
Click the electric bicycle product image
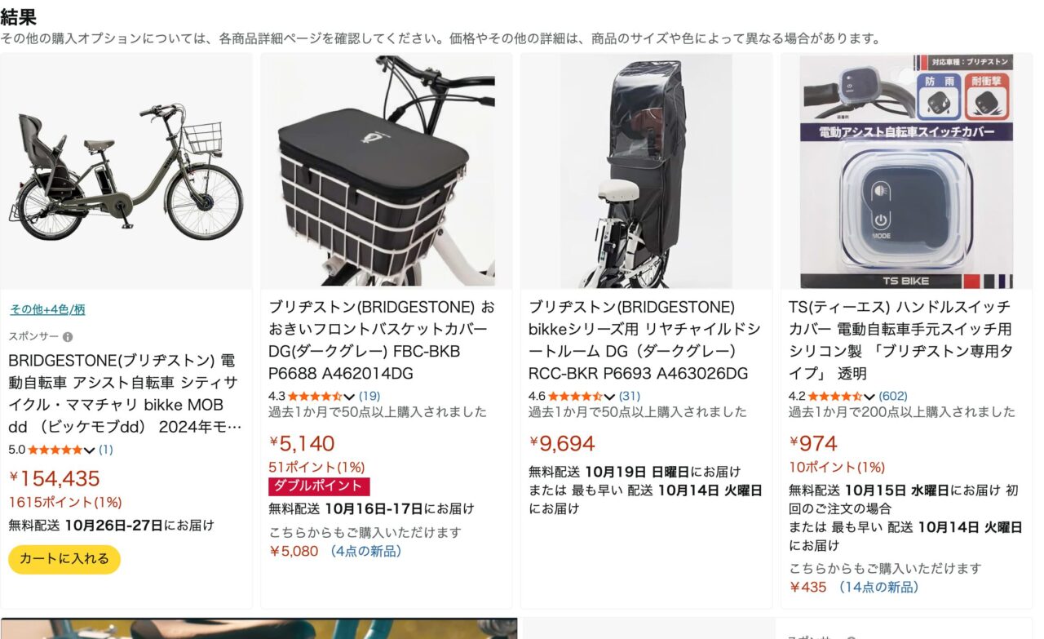126,171
